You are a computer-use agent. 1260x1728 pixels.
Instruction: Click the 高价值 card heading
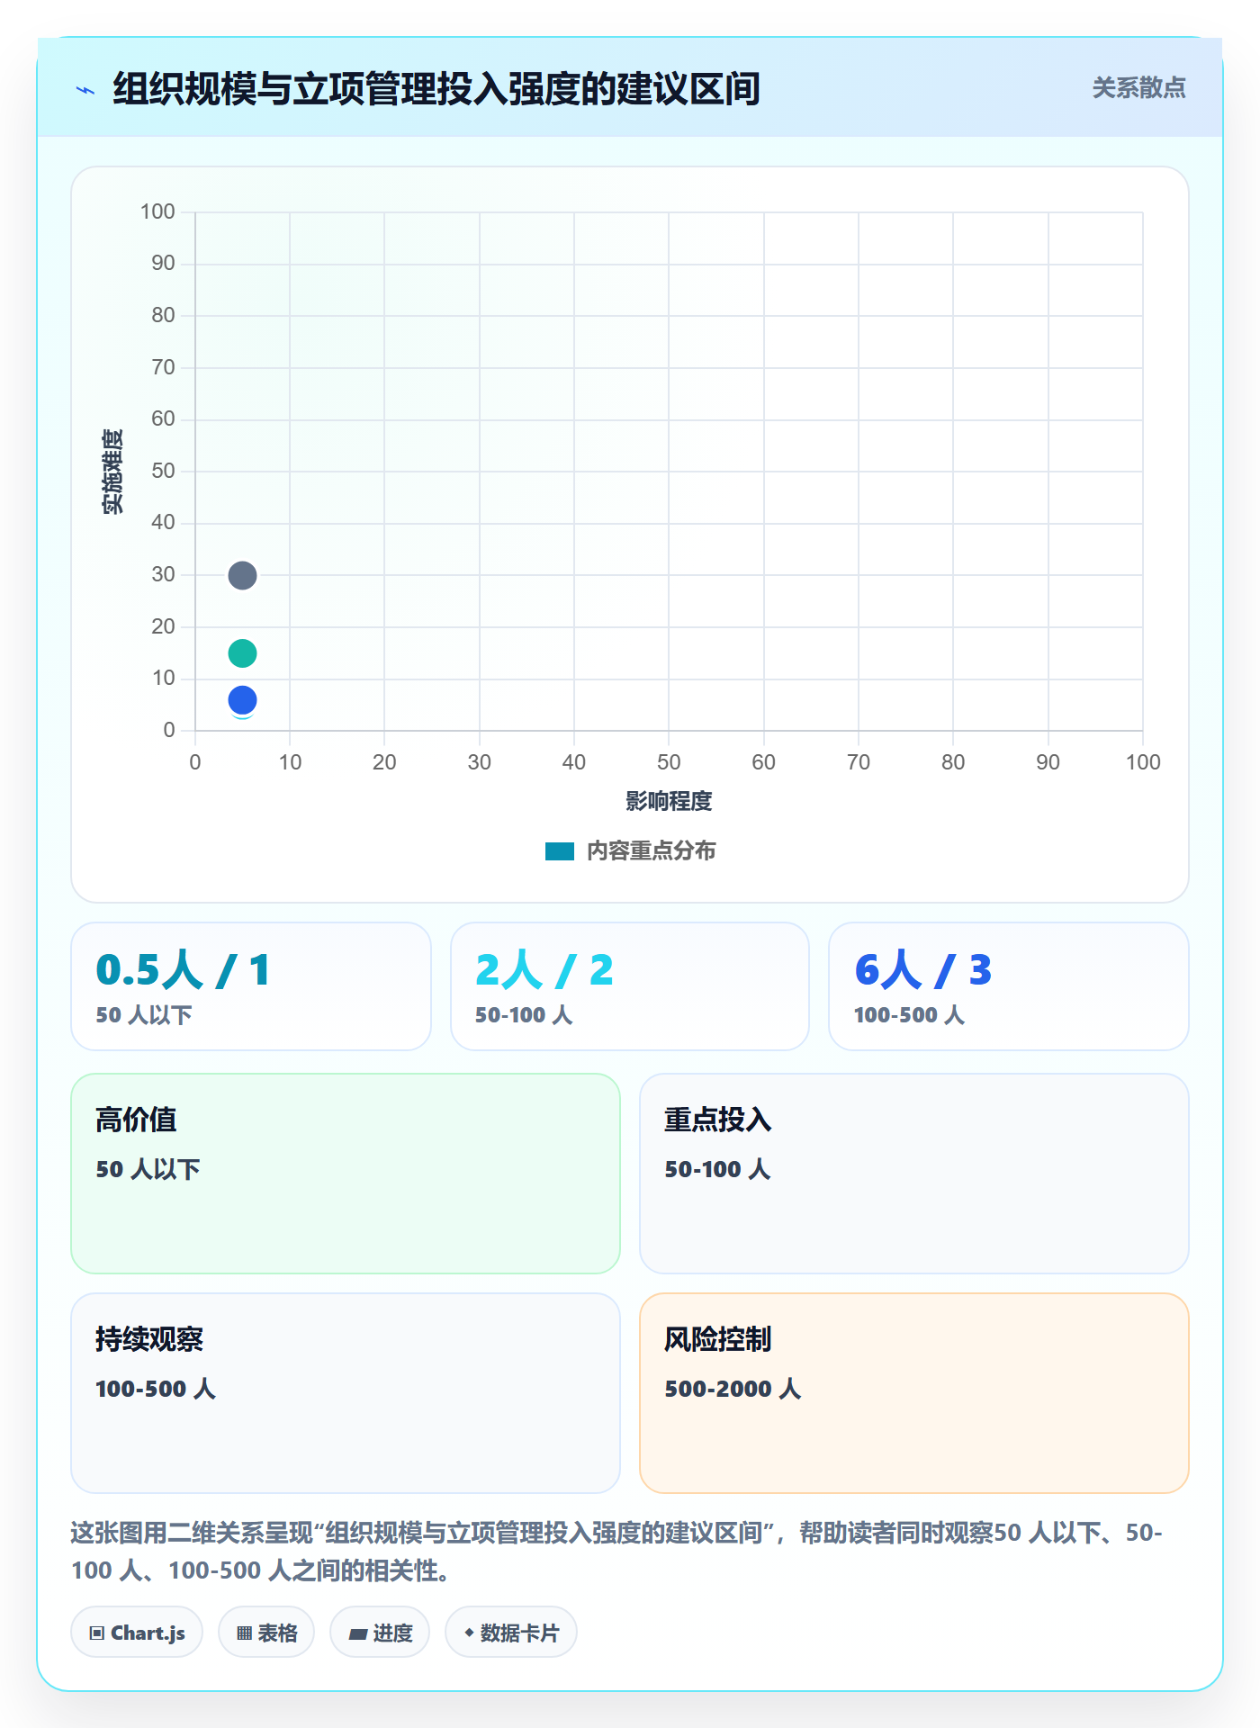pos(136,1120)
